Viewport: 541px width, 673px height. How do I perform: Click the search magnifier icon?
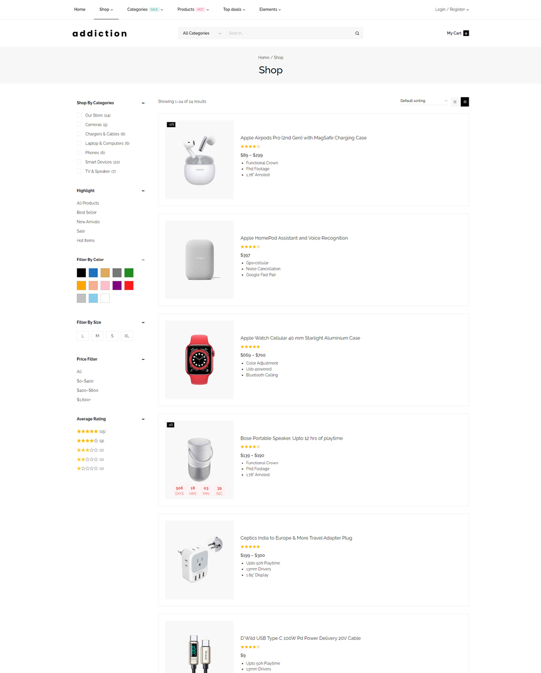click(x=357, y=34)
